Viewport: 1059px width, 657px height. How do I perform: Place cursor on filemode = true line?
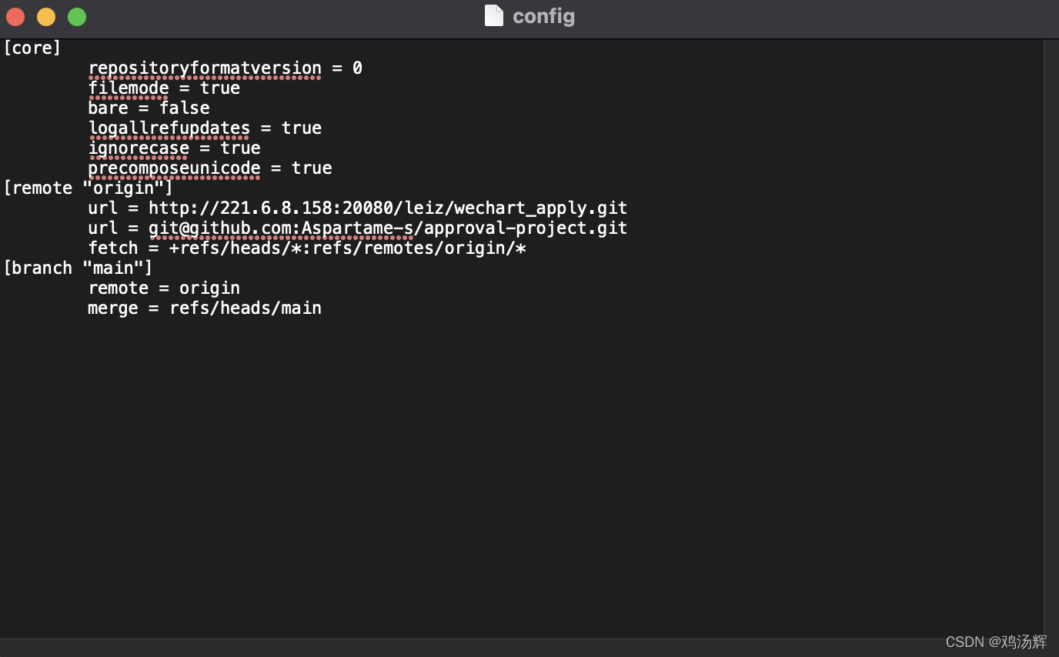click(x=164, y=88)
